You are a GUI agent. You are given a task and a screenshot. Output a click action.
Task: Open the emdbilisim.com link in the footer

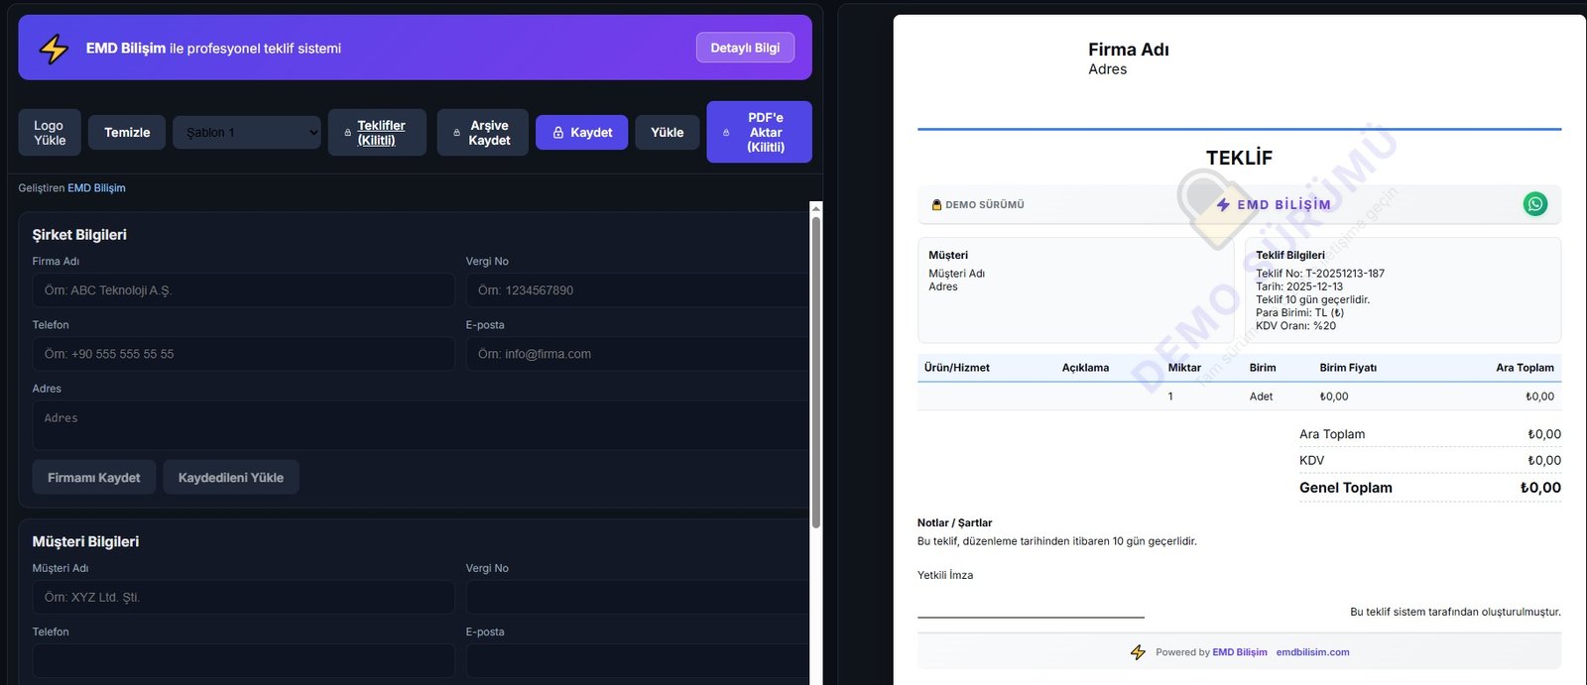1312,652
